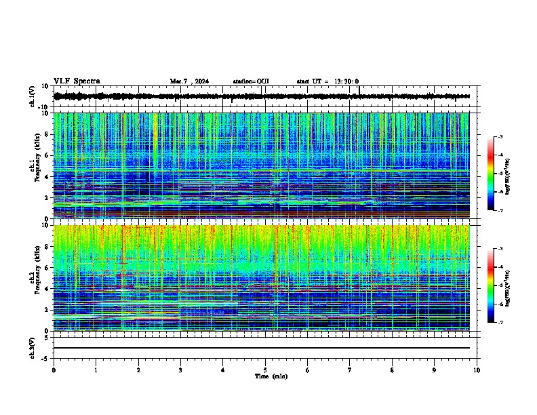The image size is (537, 415).
Task: Click time axis tick label "7"
Action: [350, 370]
